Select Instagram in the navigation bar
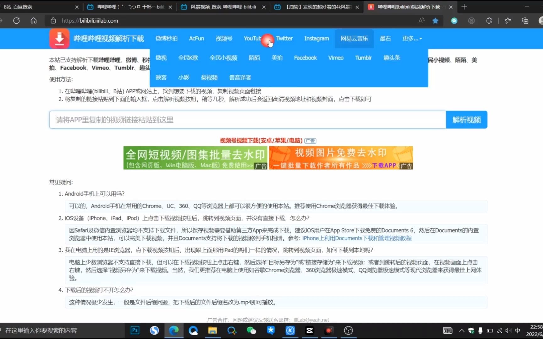The width and height of the screenshot is (543, 339). pyautogui.click(x=316, y=39)
